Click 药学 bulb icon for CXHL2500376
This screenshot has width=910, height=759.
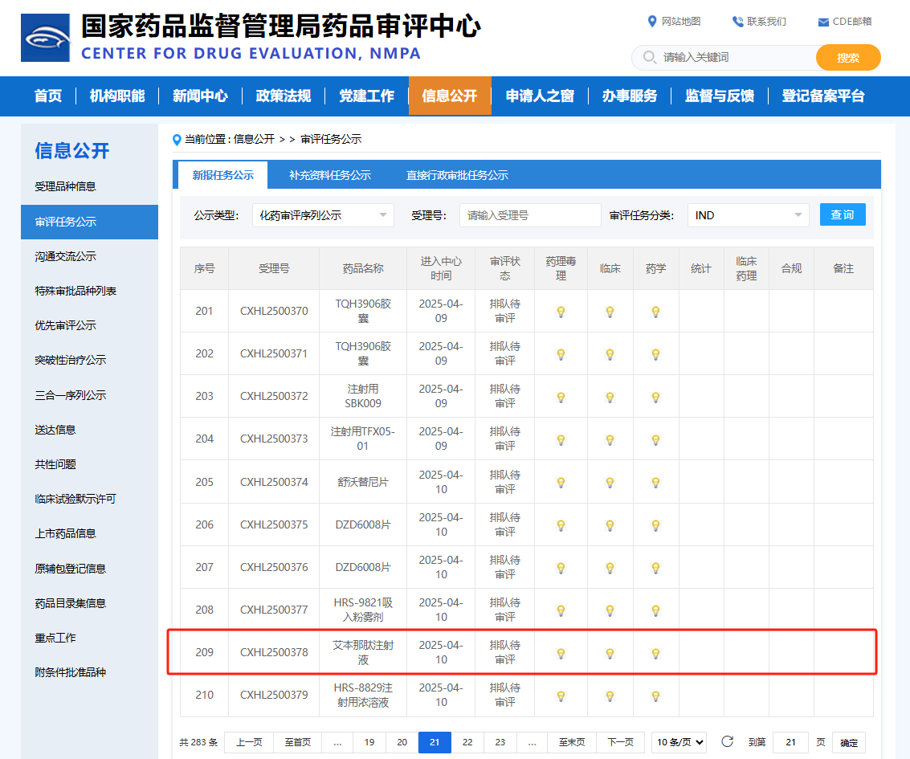(656, 568)
